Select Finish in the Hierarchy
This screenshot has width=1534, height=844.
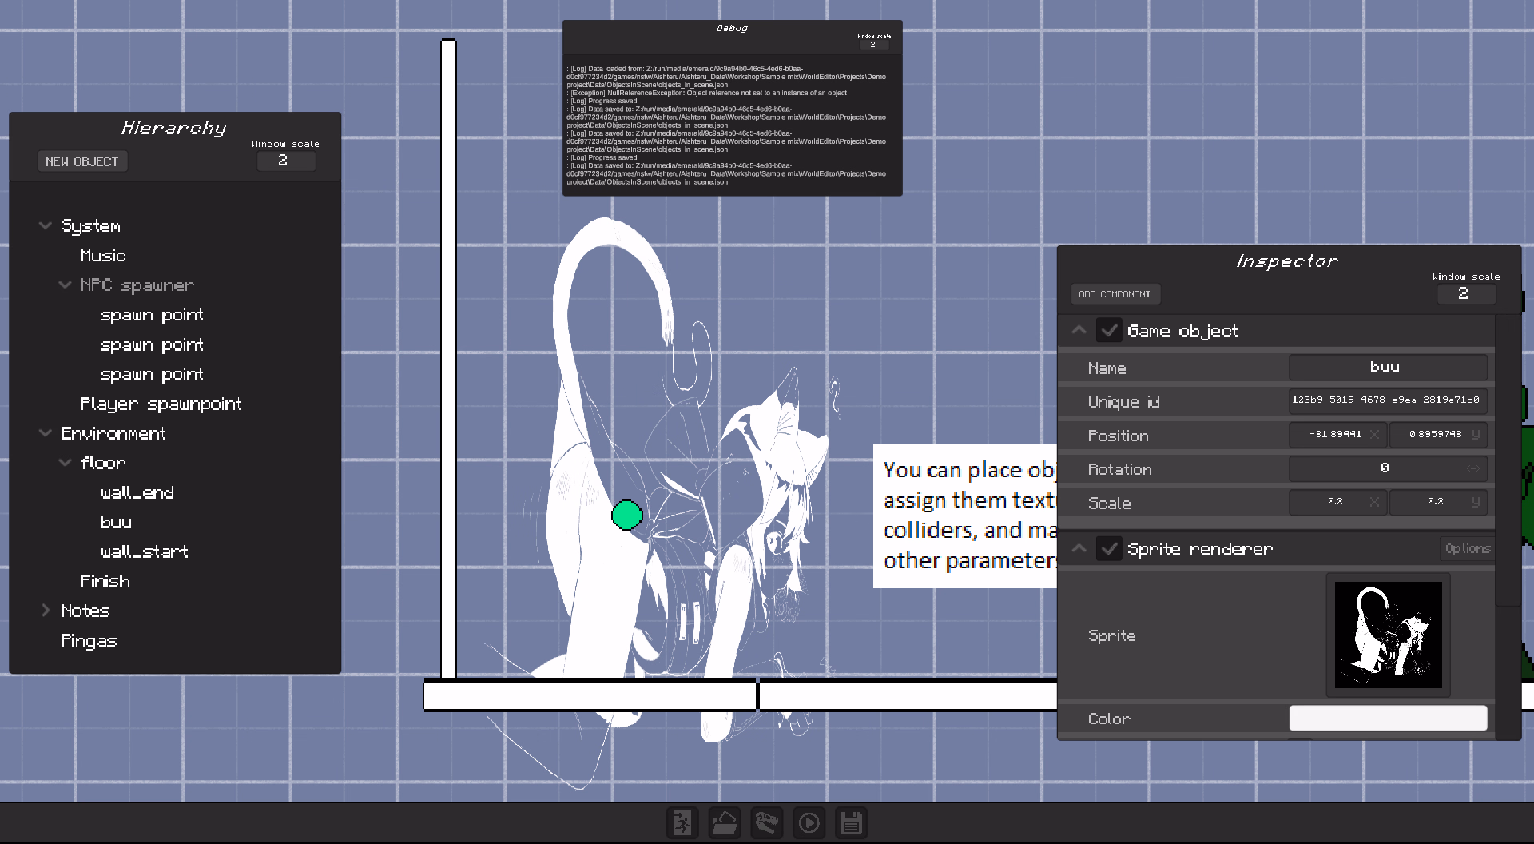pos(105,581)
